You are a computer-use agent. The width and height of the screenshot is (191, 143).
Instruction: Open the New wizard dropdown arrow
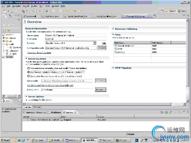pos(8,11)
